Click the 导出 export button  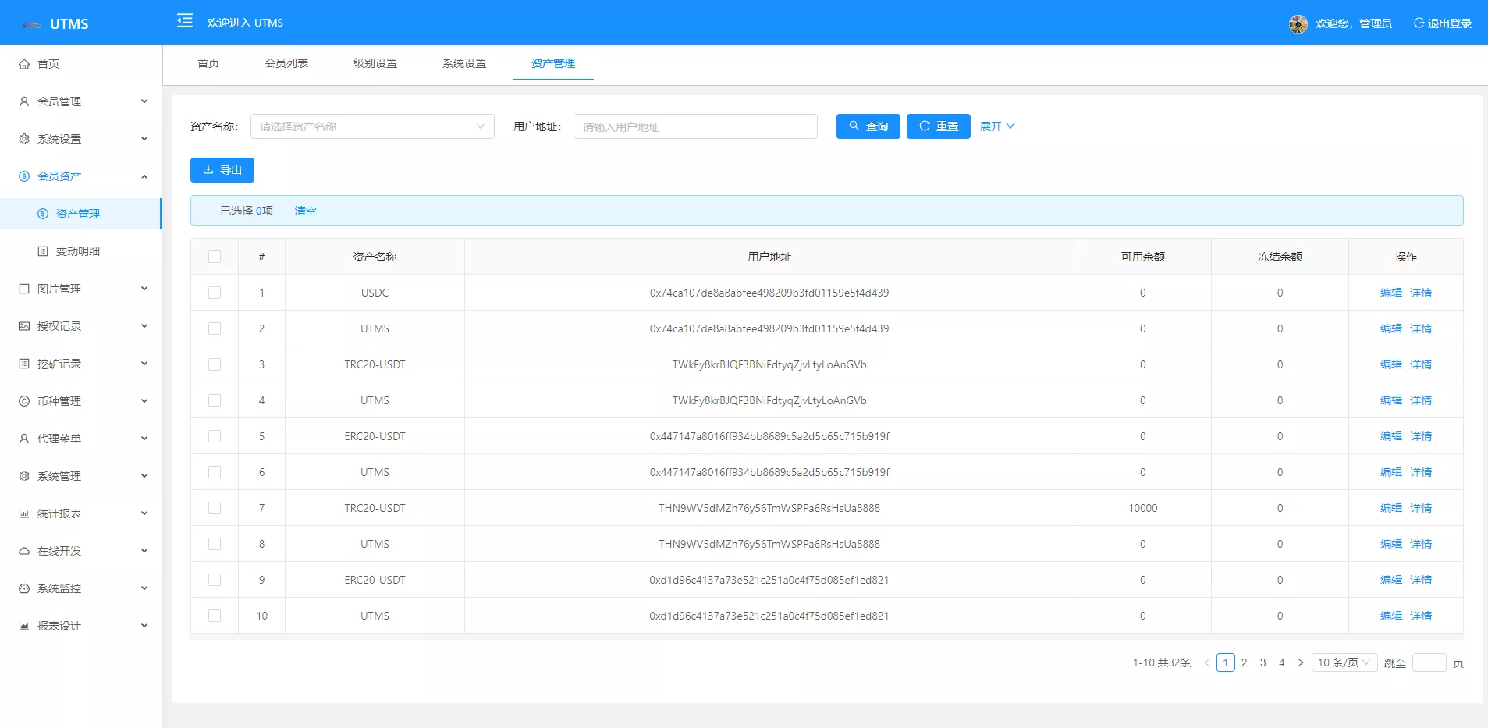pyautogui.click(x=222, y=169)
